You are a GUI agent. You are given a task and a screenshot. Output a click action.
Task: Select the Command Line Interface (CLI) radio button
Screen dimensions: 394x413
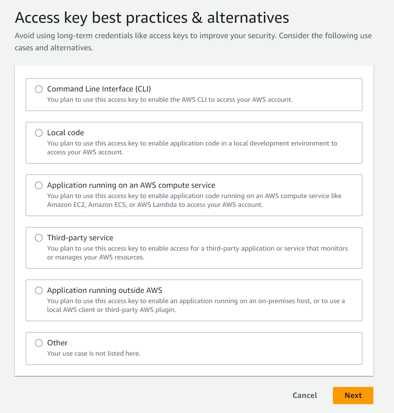39,89
